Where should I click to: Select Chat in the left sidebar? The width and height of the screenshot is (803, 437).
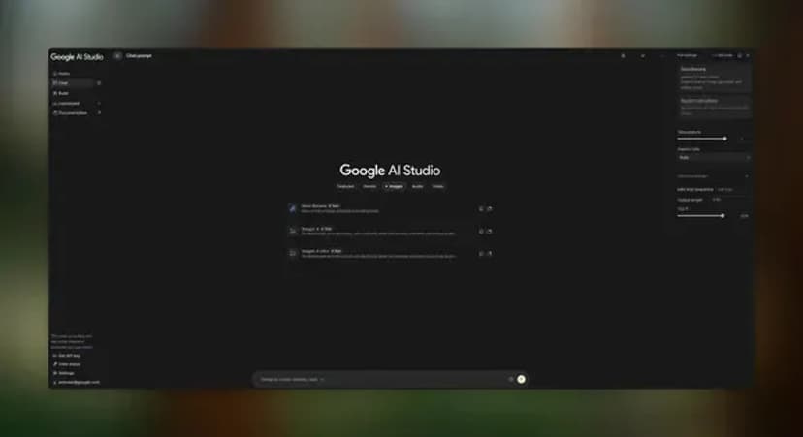click(72, 83)
